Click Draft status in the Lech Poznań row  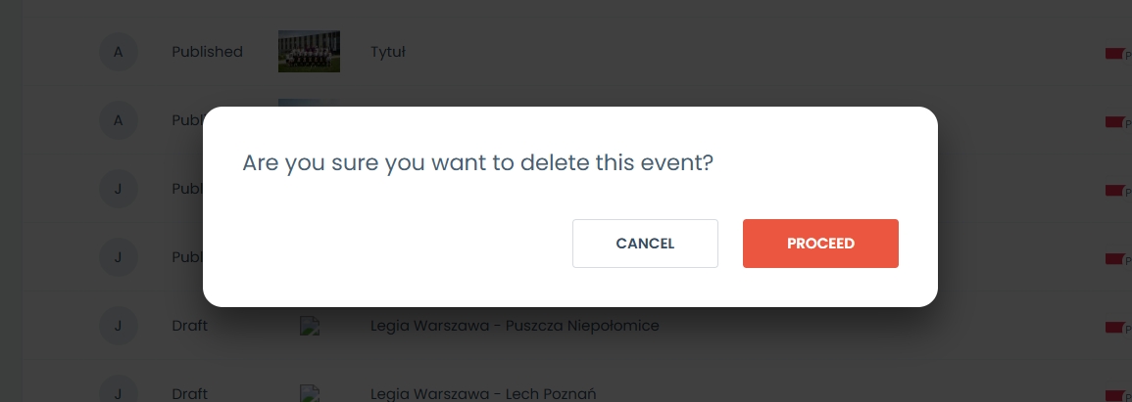tap(189, 394)
